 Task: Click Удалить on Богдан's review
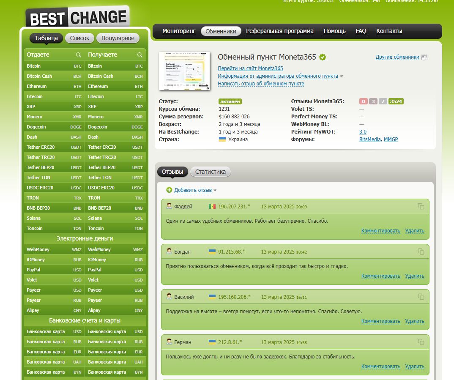415,276
